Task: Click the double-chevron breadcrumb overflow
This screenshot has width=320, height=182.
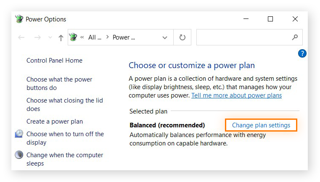Action: point(82,37)
